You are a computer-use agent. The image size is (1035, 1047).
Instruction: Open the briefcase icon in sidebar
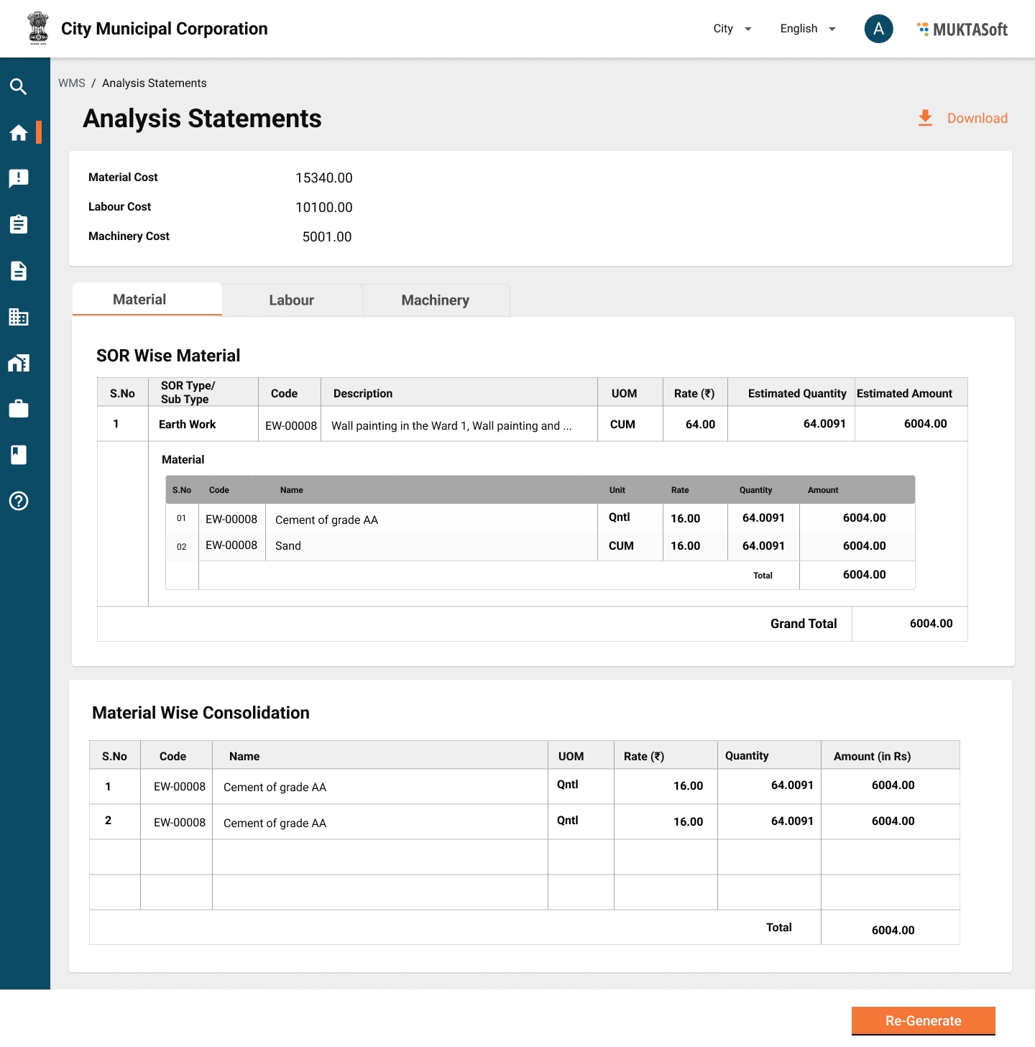[x=19, y=409]
